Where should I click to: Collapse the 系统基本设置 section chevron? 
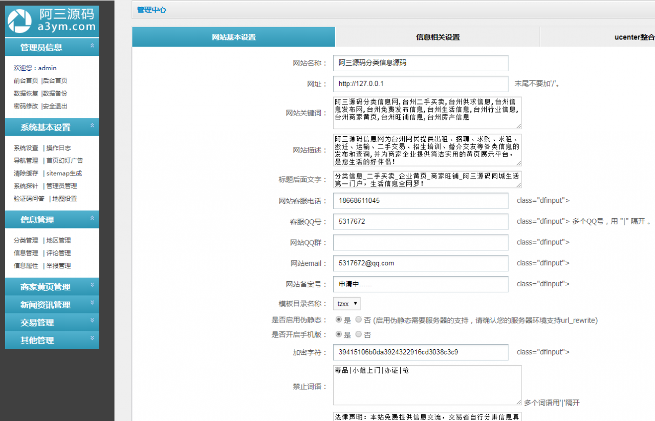click(x=92, y=125)
